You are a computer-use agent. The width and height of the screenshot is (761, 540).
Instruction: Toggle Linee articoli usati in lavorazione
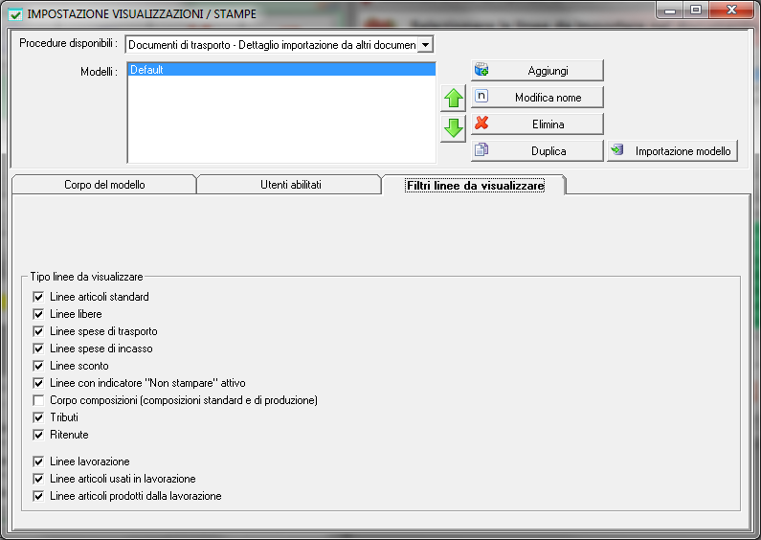pyautogui.click(x=38, y=479)
